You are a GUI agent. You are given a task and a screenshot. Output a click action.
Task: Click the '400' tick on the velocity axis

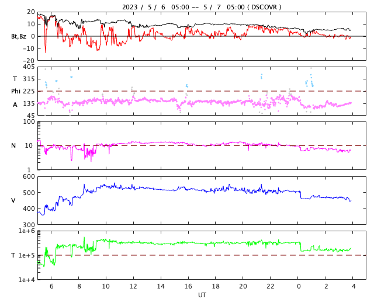(29, 208)
